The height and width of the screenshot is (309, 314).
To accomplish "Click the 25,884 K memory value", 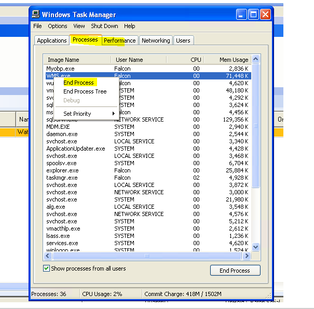I will click(x=237, y=170).
